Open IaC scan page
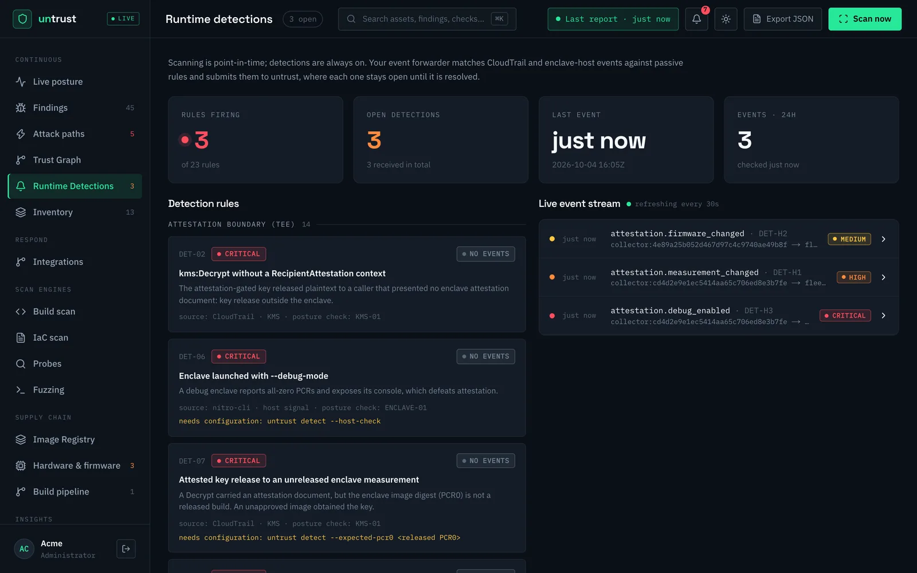 click(x=75, y=337)
